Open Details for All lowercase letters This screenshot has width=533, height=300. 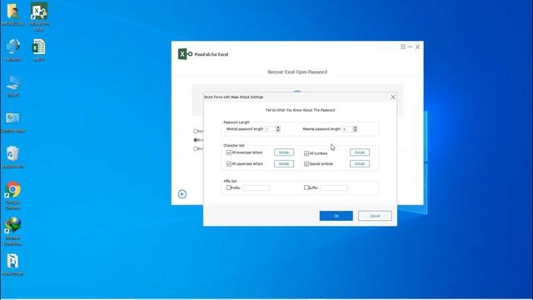pyautogui.click(x=284, y=152)
